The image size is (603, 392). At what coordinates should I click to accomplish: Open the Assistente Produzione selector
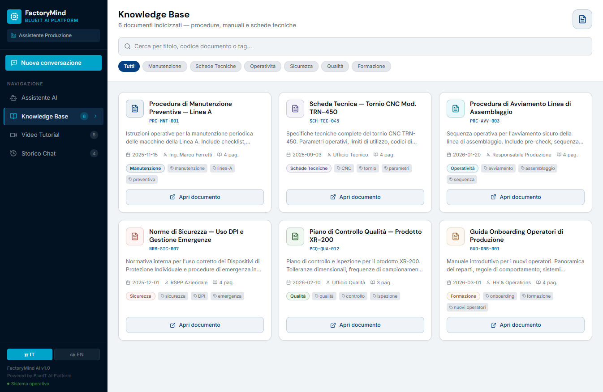(53, 35)
